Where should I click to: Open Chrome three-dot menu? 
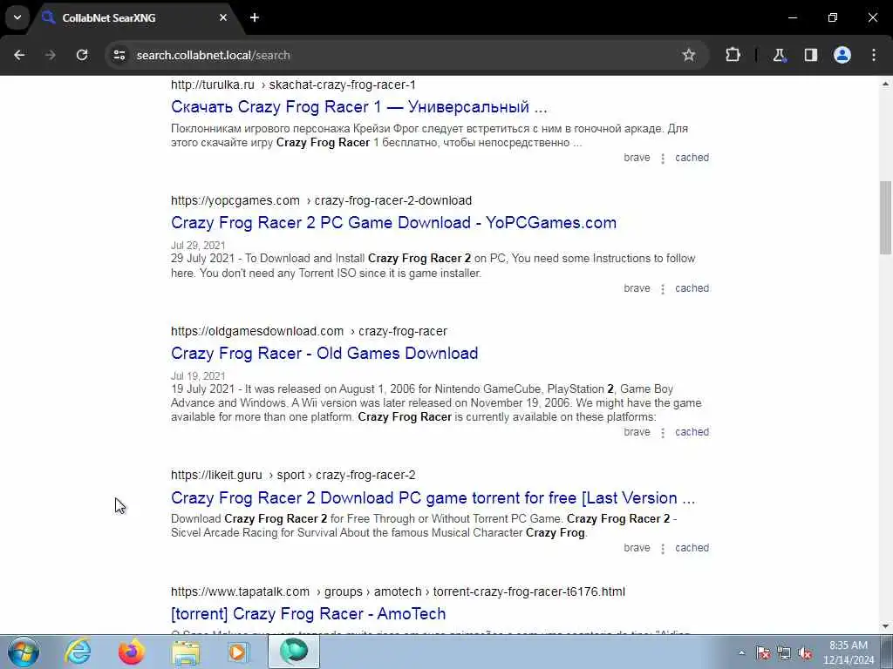pos(874,55)
